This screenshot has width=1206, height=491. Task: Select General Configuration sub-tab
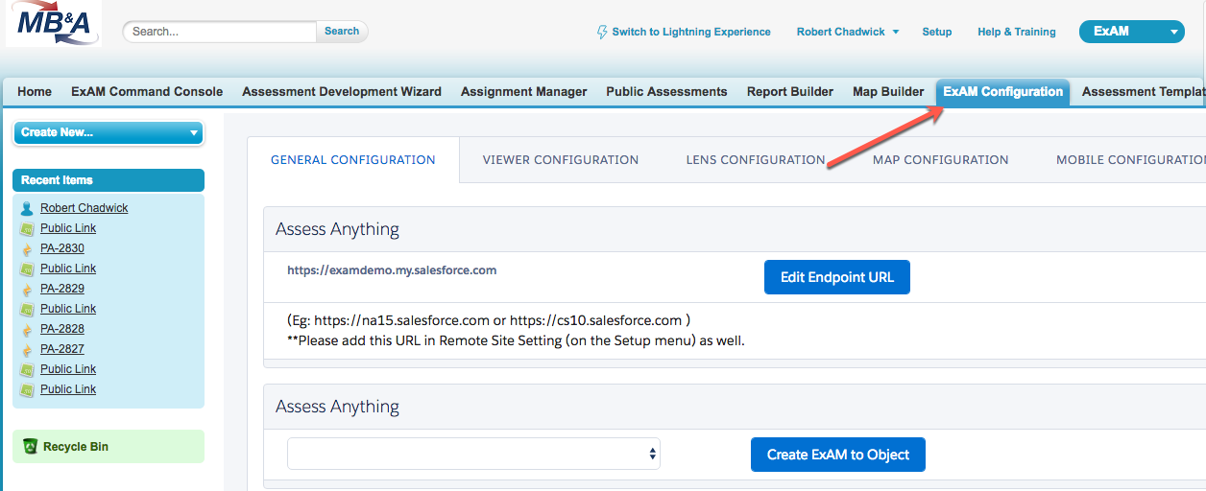(353, 160)
